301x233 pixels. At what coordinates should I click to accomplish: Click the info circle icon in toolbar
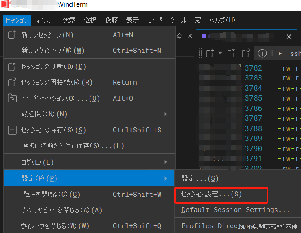262,53
